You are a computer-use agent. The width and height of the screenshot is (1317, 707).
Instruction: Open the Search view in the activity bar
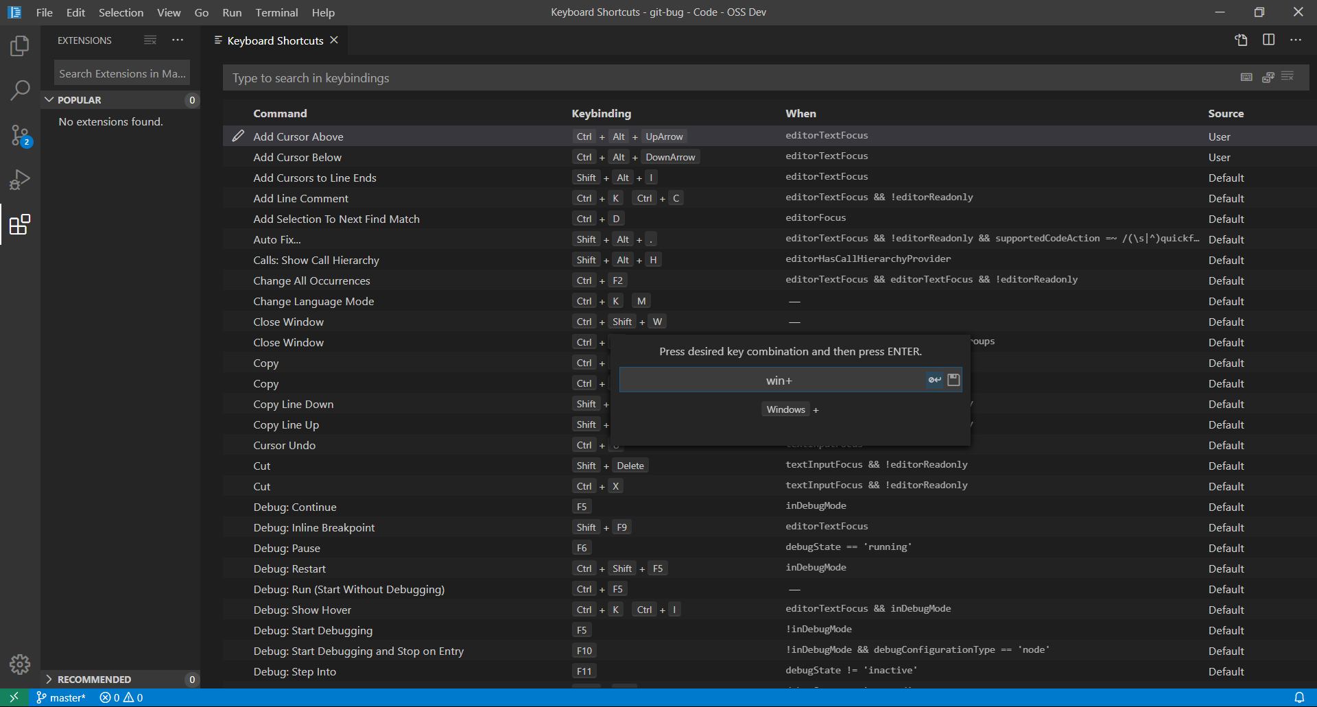point(20,90)
